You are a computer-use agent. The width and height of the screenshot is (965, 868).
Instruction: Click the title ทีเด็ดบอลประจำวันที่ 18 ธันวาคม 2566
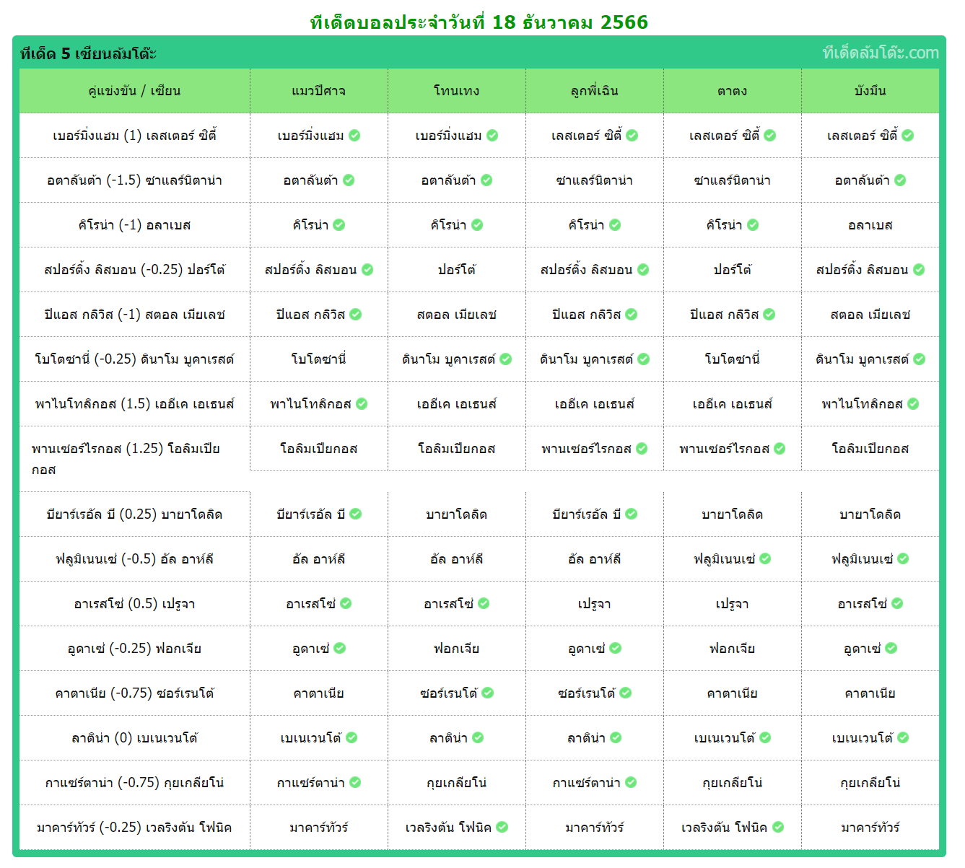[479, 22]
